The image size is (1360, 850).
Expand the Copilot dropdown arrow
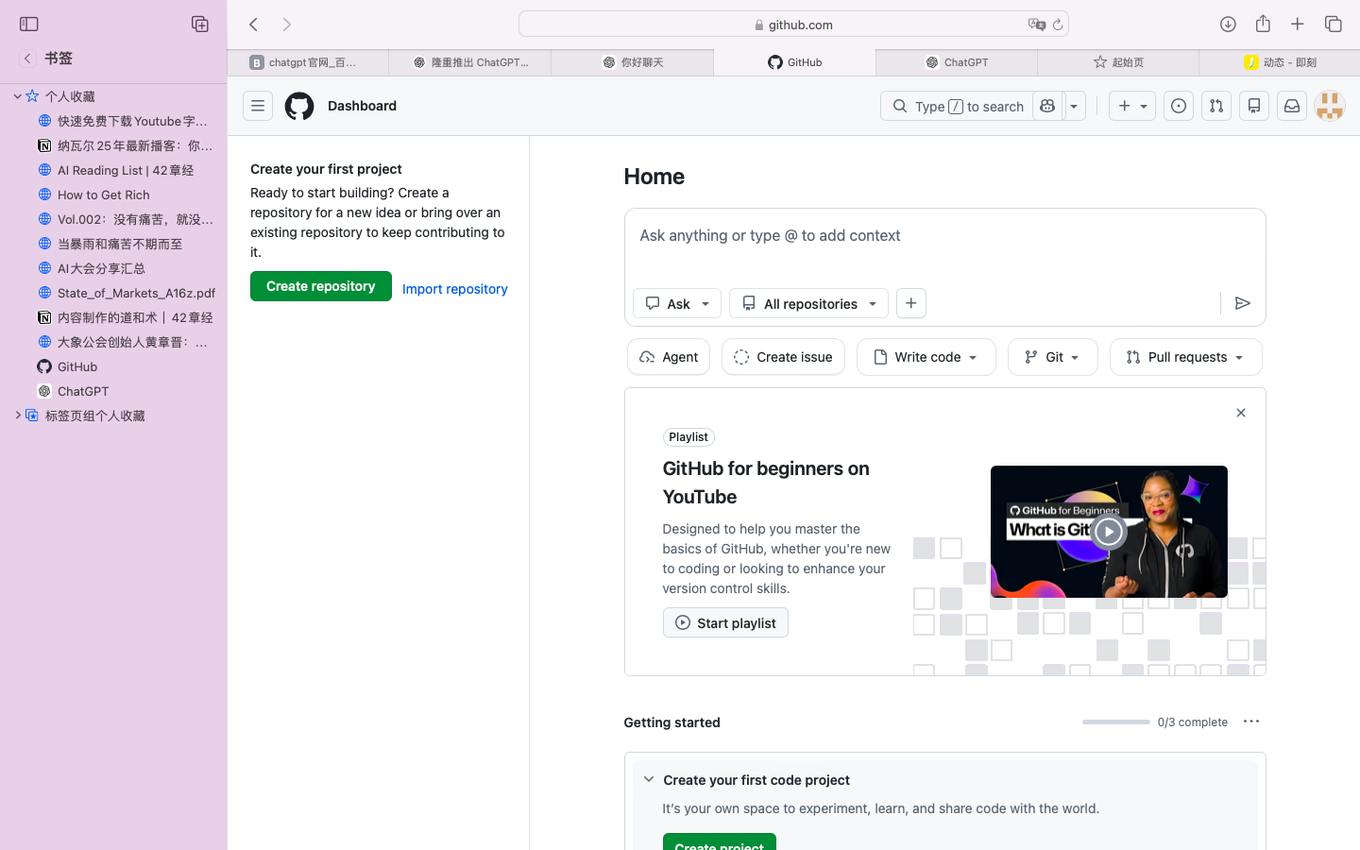click(x=1075, y=106)
